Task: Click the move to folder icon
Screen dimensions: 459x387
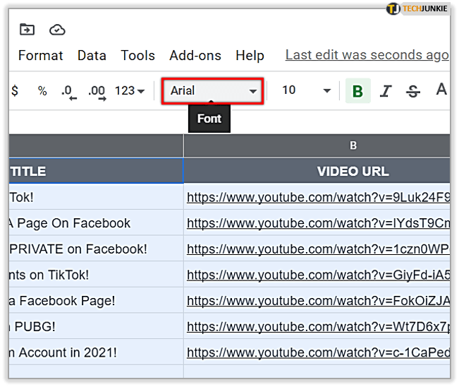Action: click(x=27, y=30)
